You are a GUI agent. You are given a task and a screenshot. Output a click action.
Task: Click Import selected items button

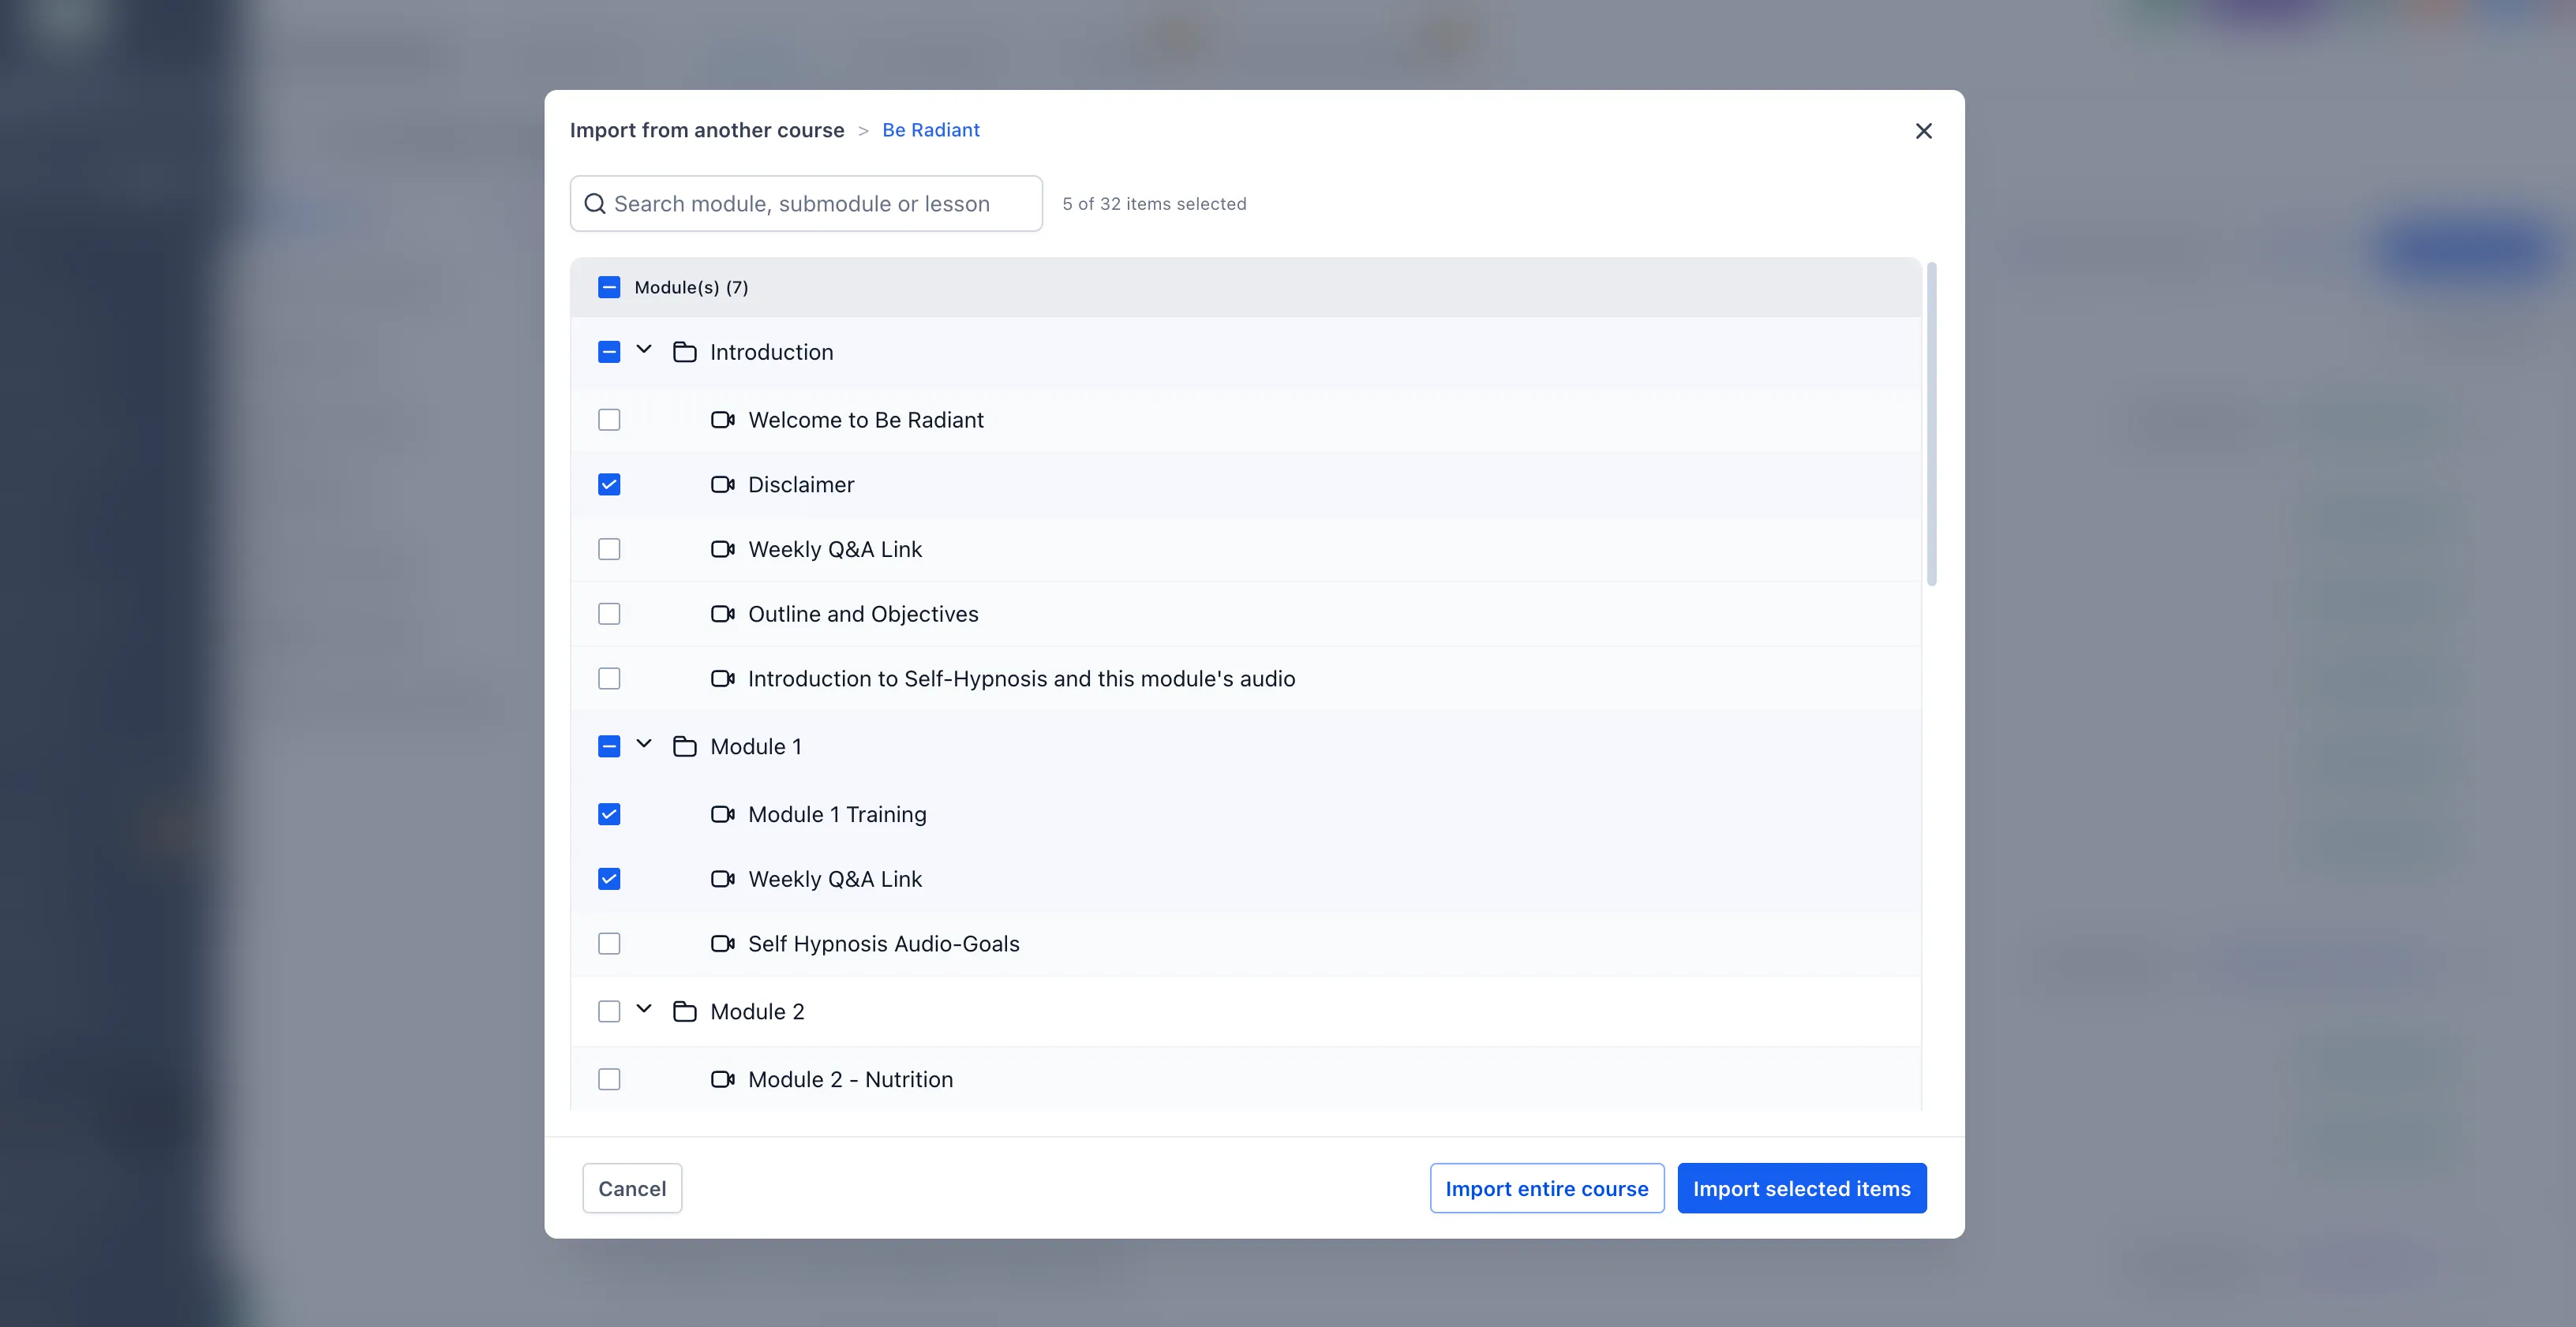pos(1801,1188)
